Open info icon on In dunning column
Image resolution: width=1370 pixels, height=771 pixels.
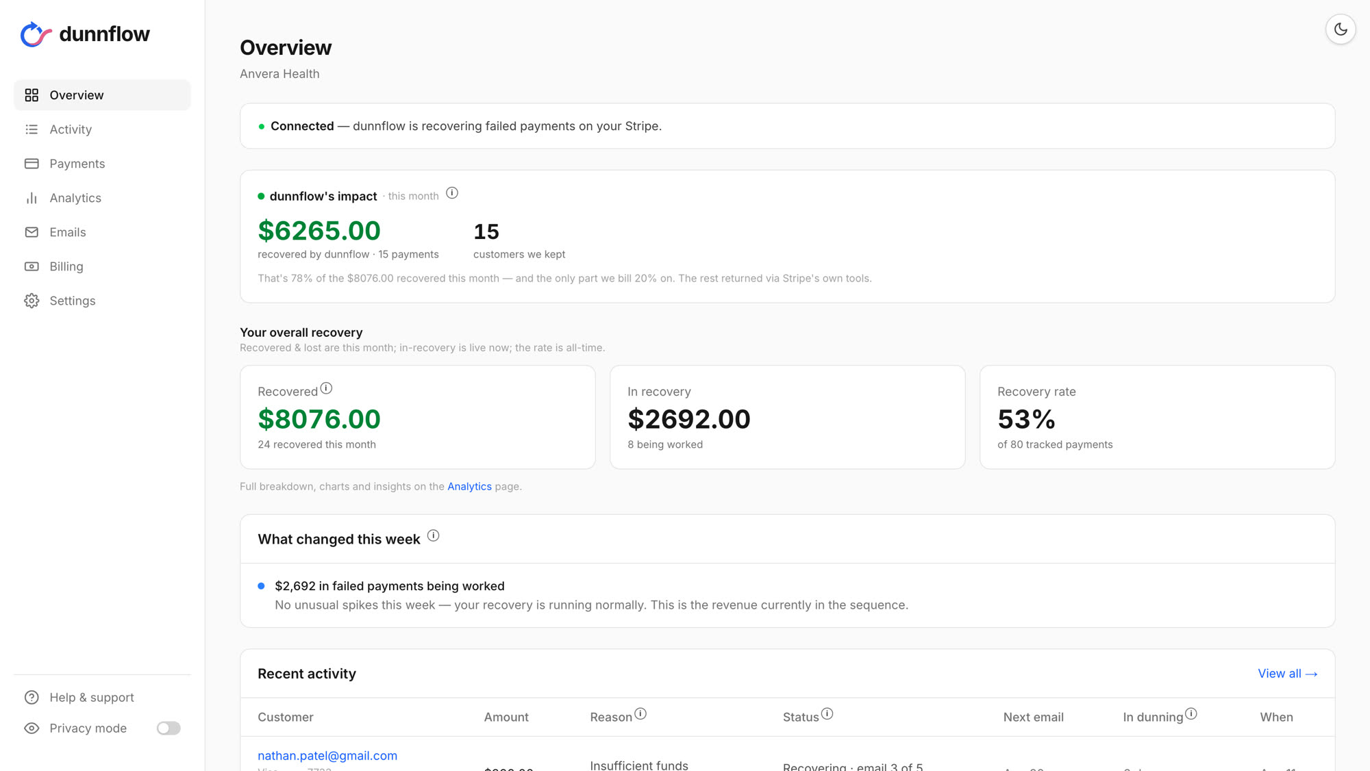click(1191, 713)
